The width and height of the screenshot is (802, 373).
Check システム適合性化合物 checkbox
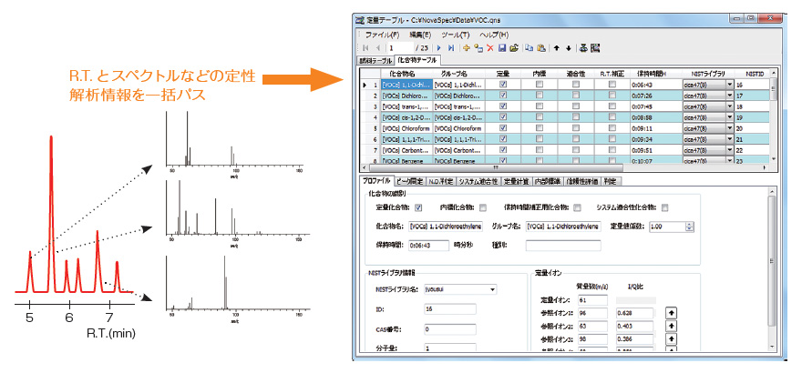click(x=663, y=207)
